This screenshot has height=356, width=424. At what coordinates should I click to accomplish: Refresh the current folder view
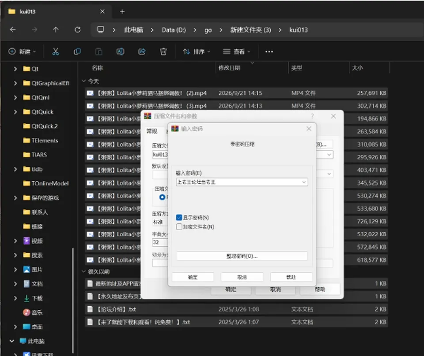(x=78, y=30)
